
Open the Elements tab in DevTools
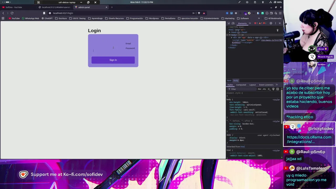coord(242,23)
